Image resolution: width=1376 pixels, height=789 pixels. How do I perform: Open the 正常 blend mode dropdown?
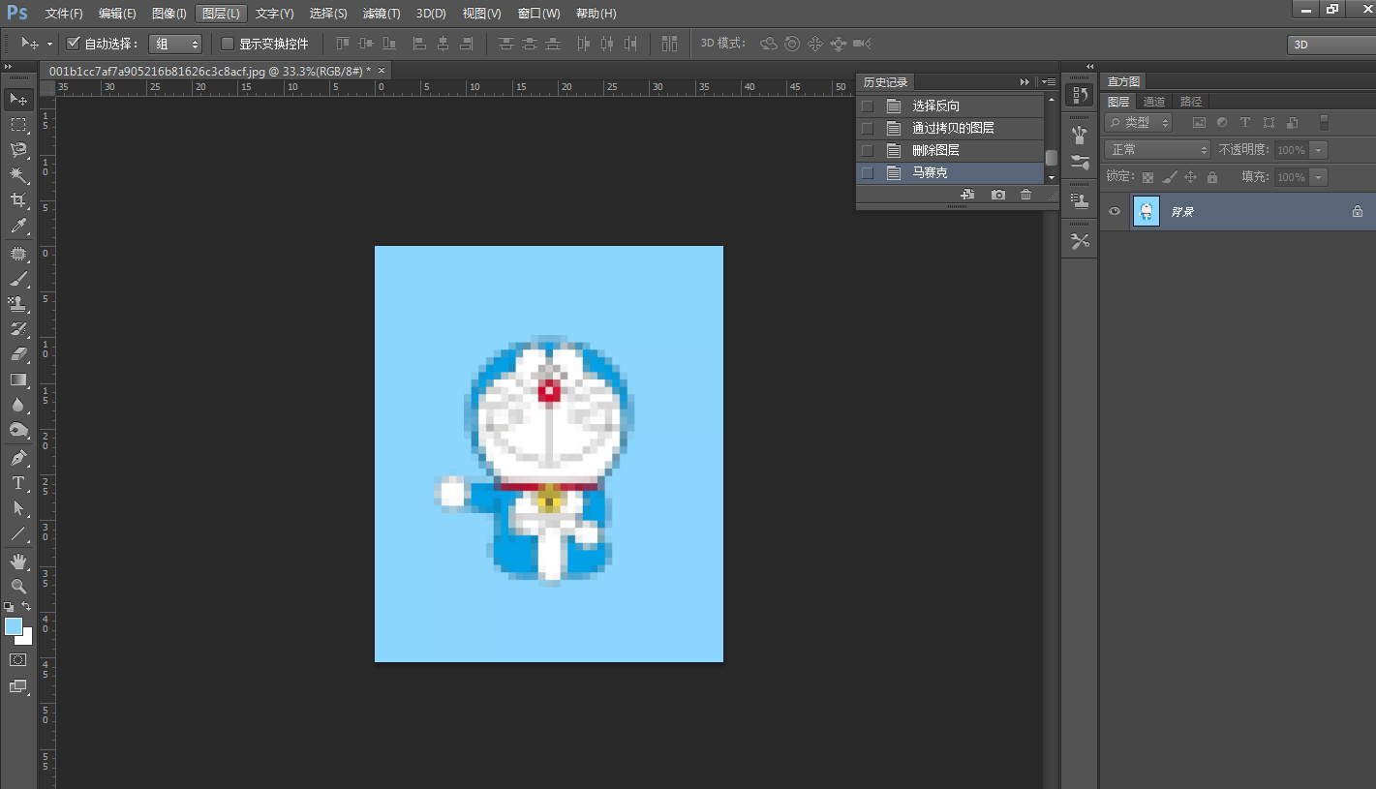[1157, 150]
